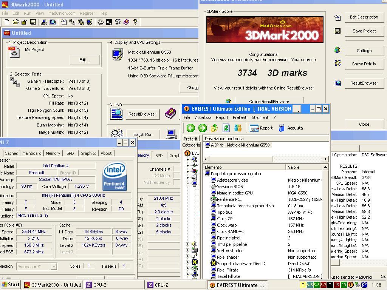Expand the computer node in EVEREST tree
The image size is (387, 290).
point(187,160)
